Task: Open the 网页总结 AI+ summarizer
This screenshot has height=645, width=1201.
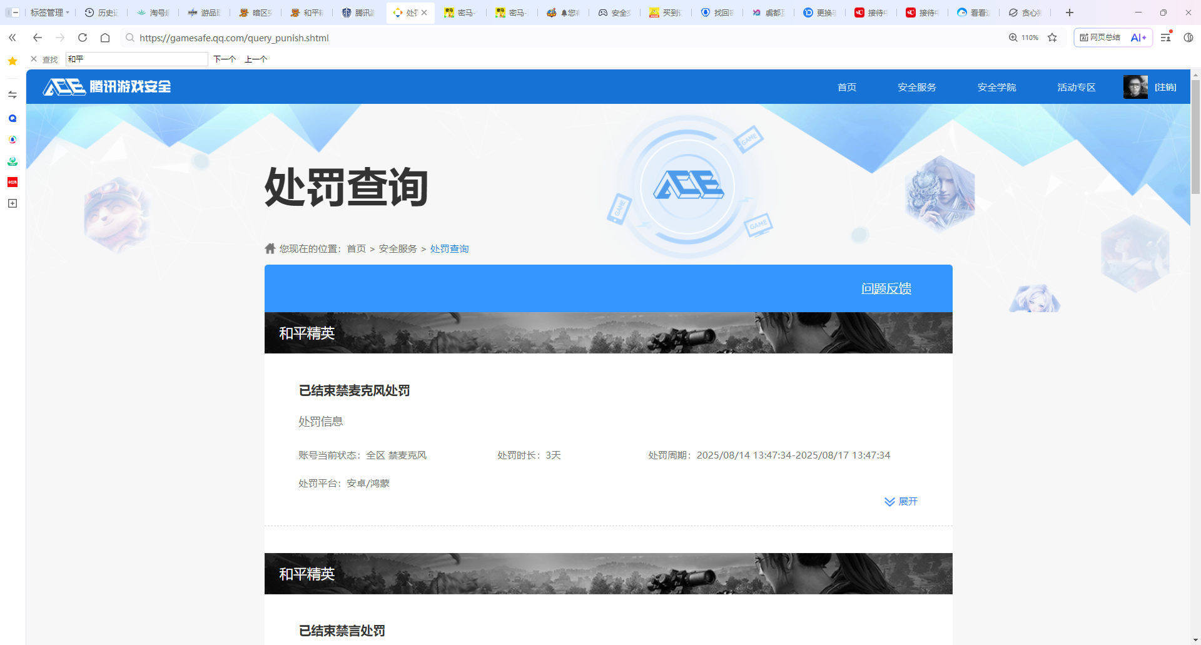Action: coord(1113,38)
